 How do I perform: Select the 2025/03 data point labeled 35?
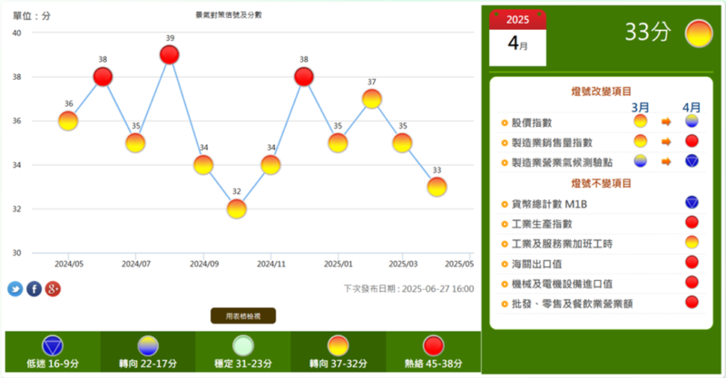[x=402, y=143]
